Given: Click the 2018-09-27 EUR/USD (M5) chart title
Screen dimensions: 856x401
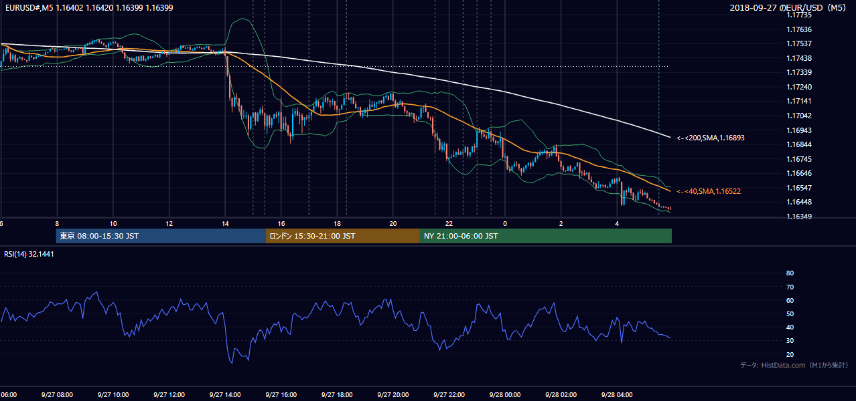Looking at the screenshot, I should click(x=789, y=8).
